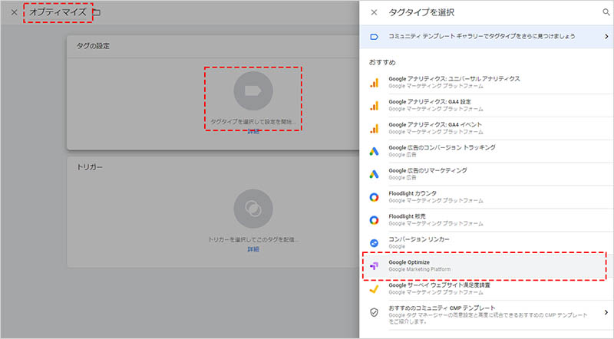Close the tag type selection panel
Viewport: 614px width, 339px height.
[374, 13]
